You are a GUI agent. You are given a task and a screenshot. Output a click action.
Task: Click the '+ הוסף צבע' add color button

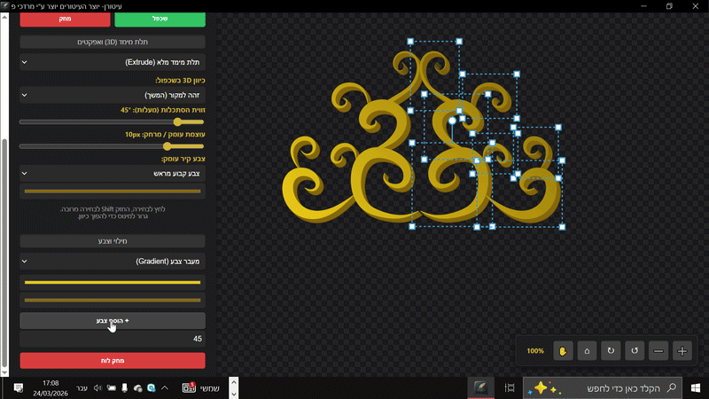click(112, 320)
